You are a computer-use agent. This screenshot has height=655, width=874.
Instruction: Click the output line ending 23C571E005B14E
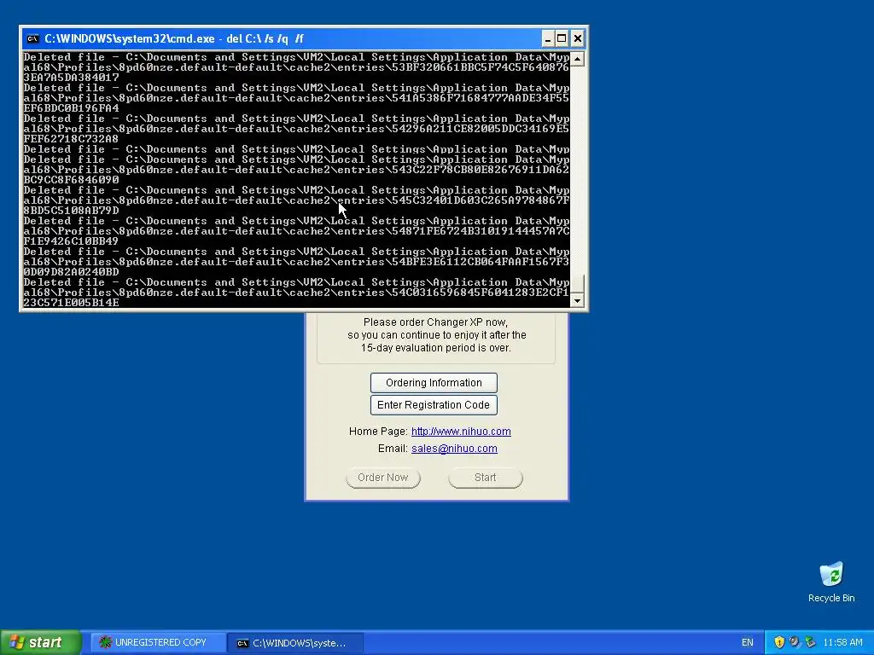click(71, 303)
